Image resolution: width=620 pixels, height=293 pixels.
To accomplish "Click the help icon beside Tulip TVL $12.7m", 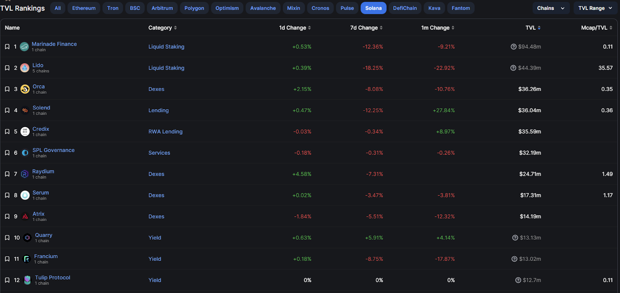I will click(x=518, y=280).
